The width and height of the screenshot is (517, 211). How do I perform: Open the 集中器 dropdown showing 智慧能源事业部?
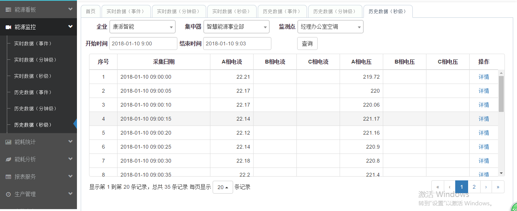(236, 27)
